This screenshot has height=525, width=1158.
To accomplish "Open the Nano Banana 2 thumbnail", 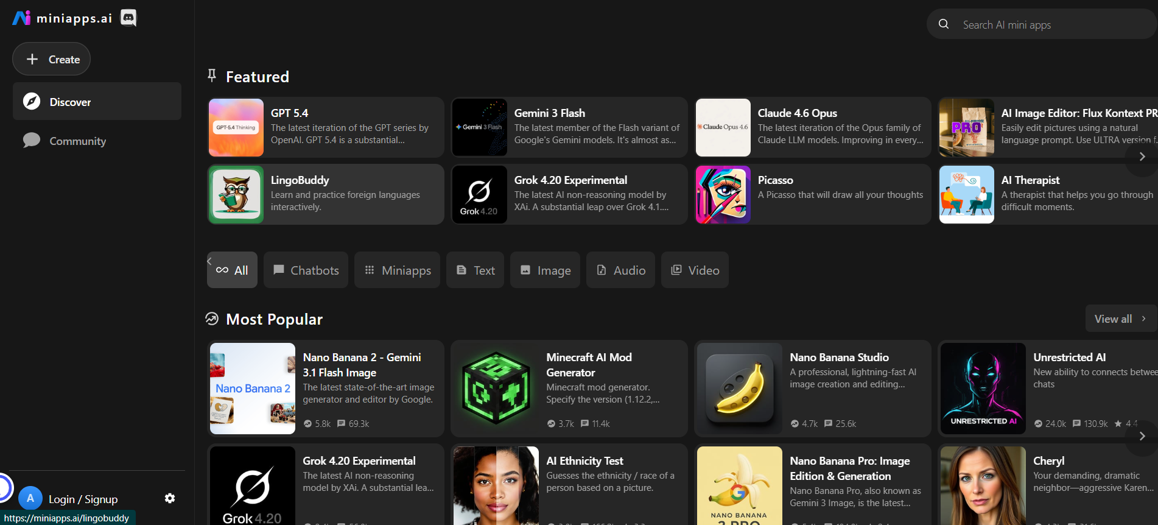I will (253, 389).
